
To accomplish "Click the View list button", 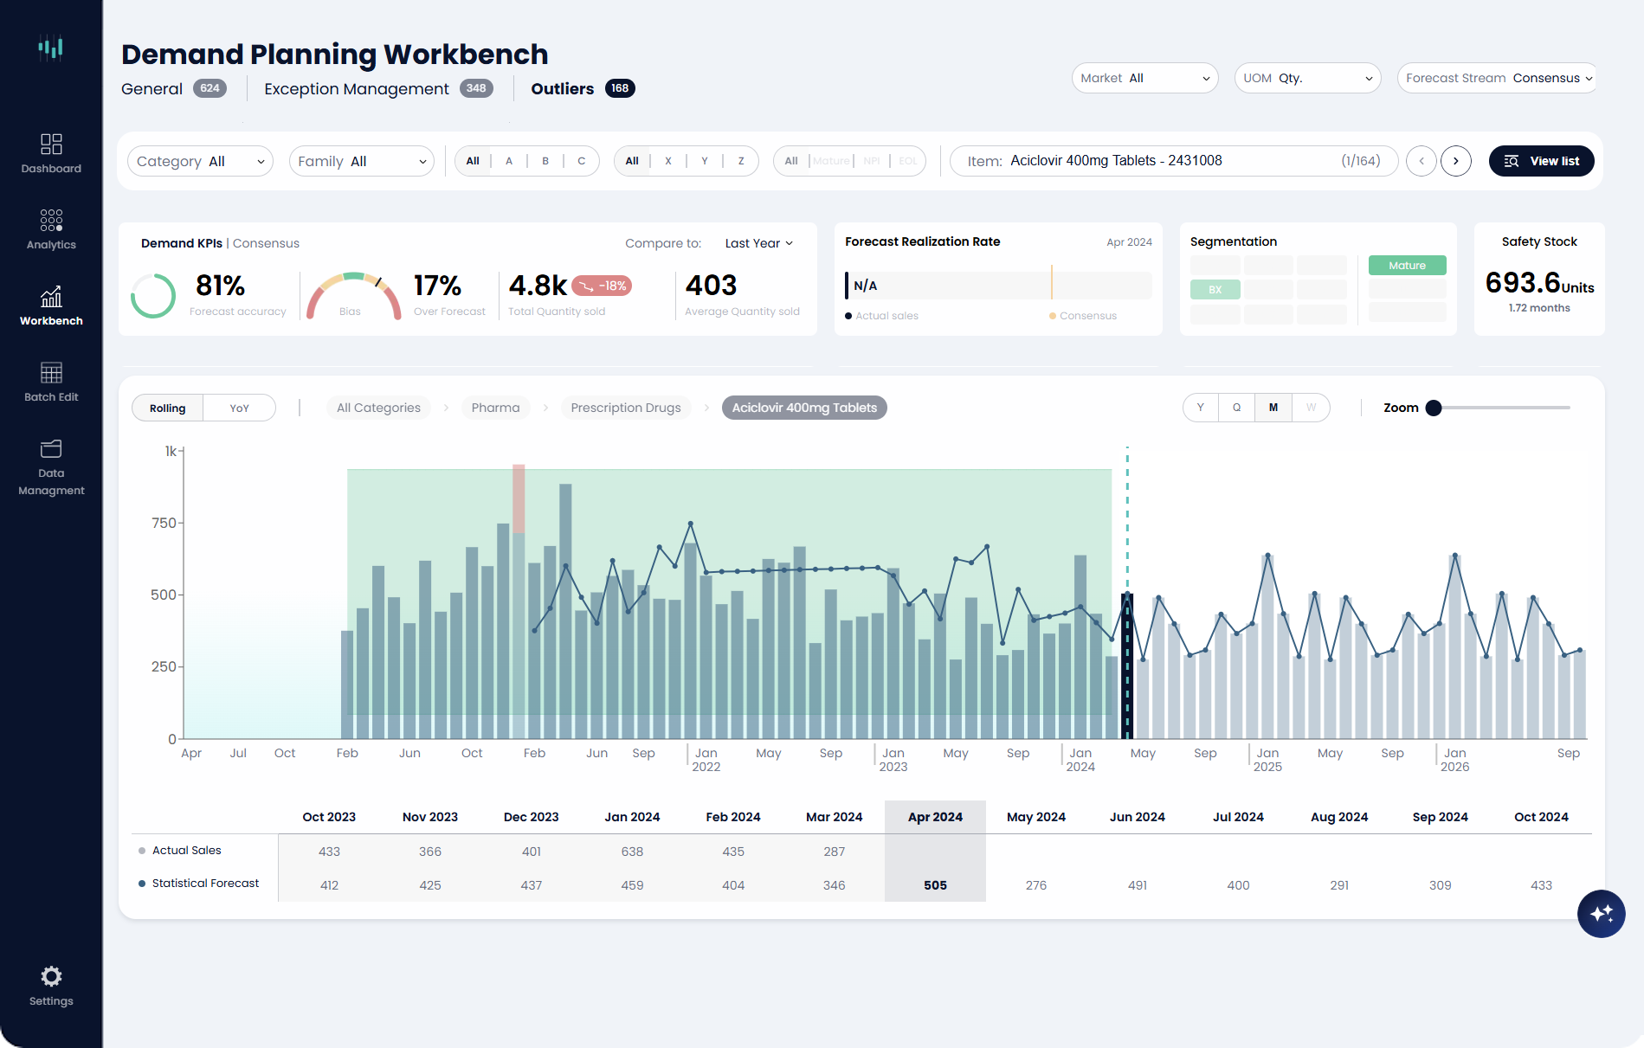I will (1541, 161).
